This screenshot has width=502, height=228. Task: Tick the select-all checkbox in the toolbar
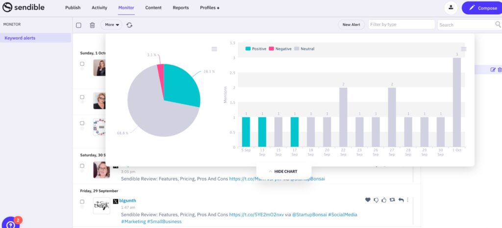click(78, 25)
